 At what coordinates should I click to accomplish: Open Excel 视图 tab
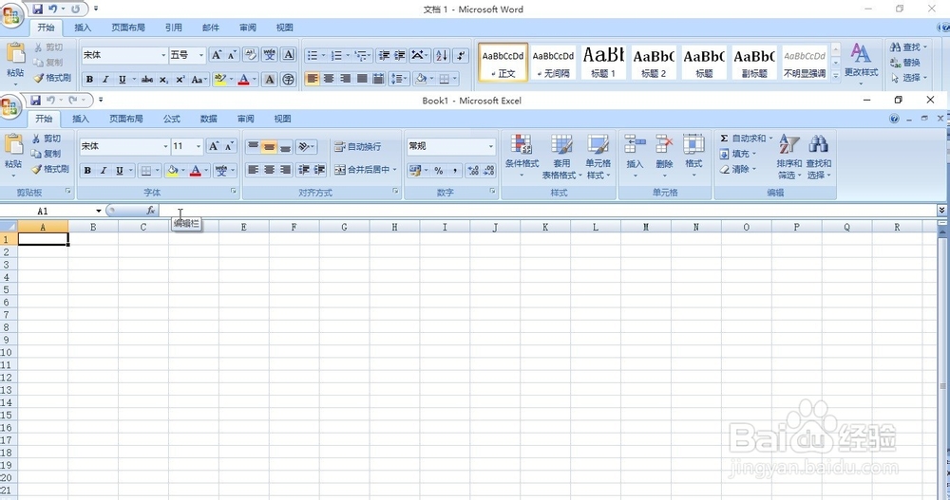point(282,119)
